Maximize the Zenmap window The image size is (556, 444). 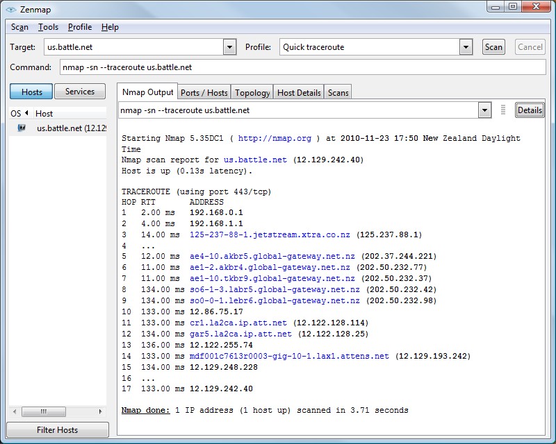point(513,7)
